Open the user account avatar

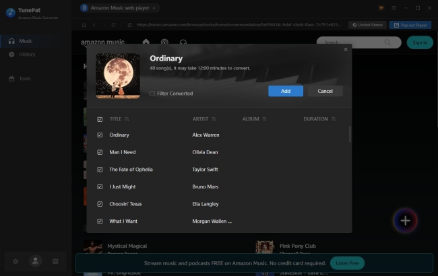pos(36,261)
